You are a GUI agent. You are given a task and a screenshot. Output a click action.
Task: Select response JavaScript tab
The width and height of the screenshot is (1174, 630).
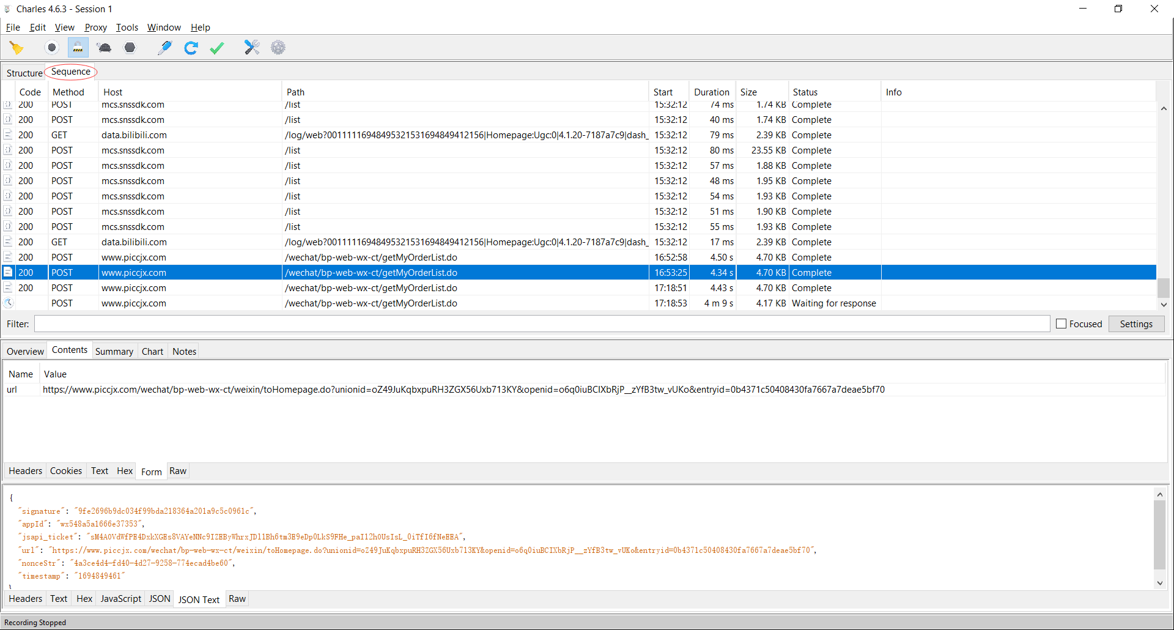point(121,599)
